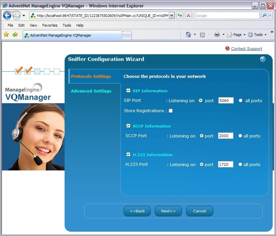Open the Tools command bar menu
This screenshot has height=236, width=276.
coord(257,35)
